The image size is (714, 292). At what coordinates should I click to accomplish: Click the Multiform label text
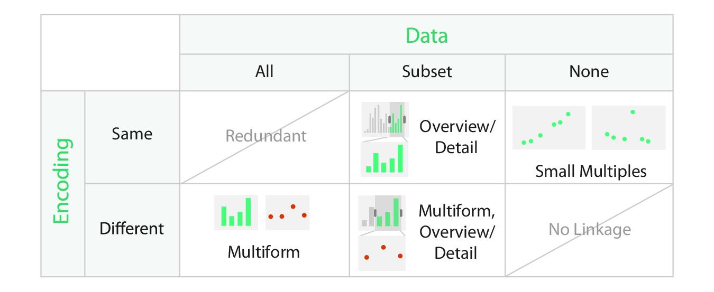pyautogui.click(x=263, y=252)
